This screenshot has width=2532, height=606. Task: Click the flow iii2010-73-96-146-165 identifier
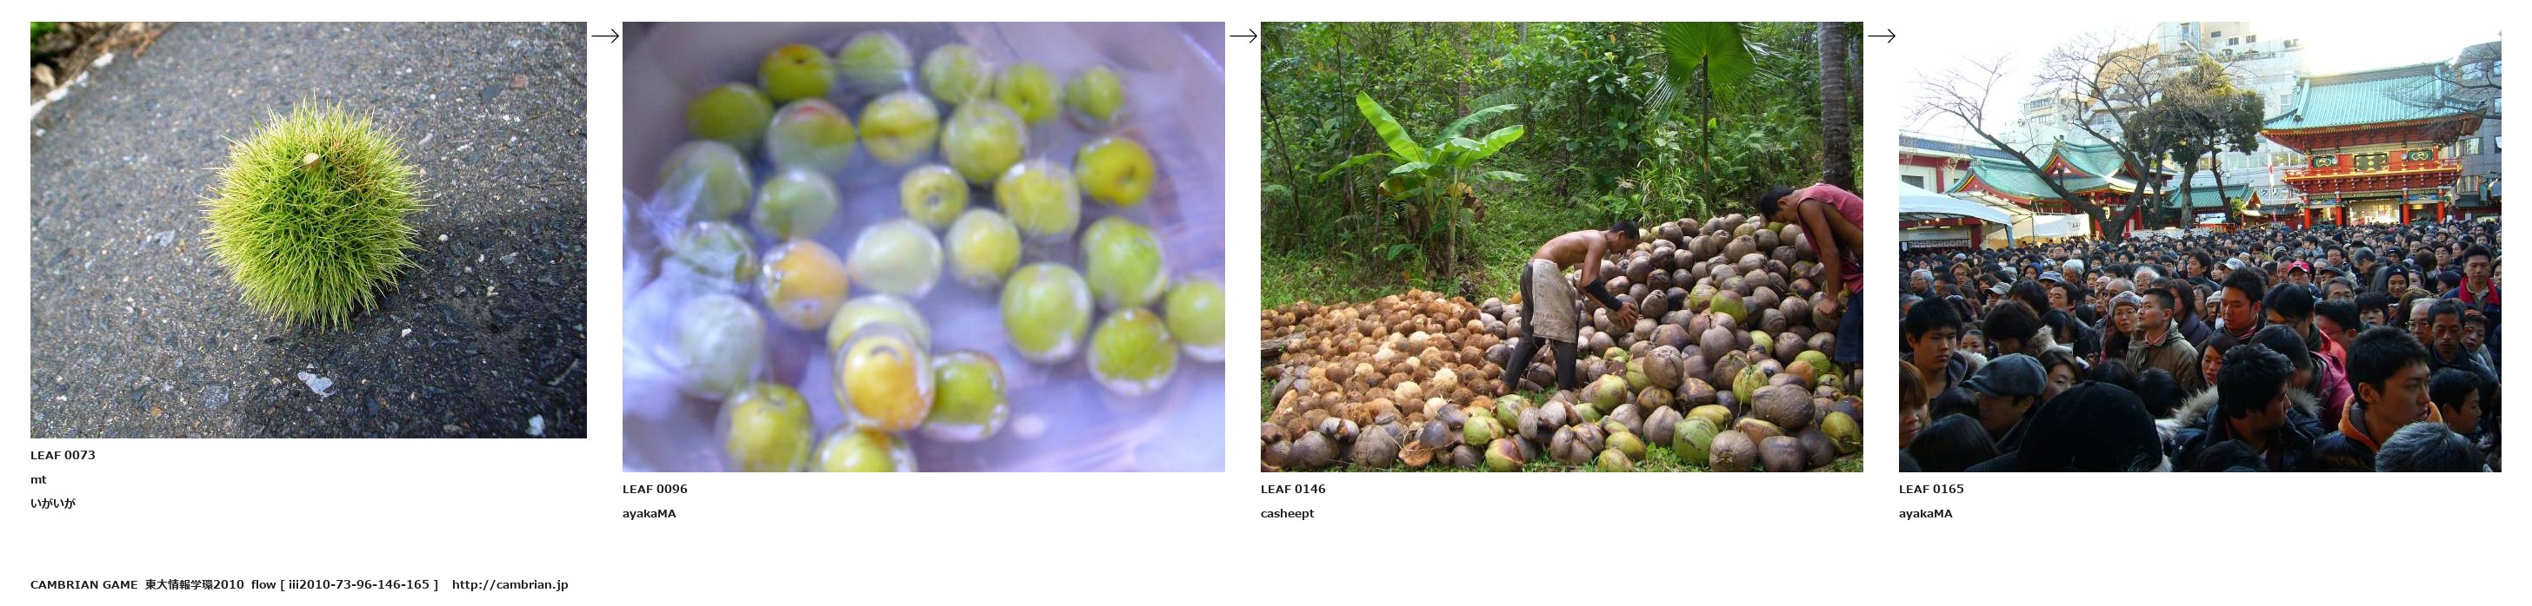tap(344, 584)
